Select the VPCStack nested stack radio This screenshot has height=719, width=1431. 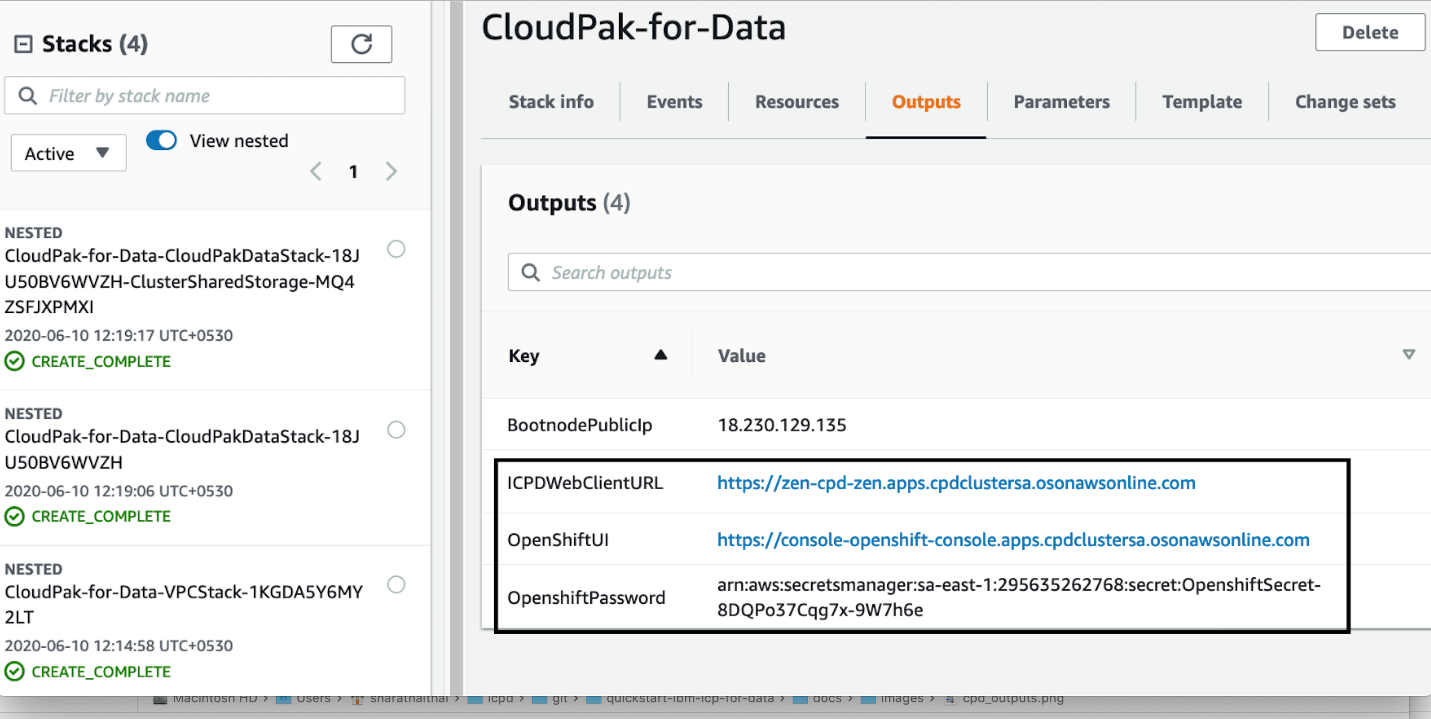click(396, 585)
